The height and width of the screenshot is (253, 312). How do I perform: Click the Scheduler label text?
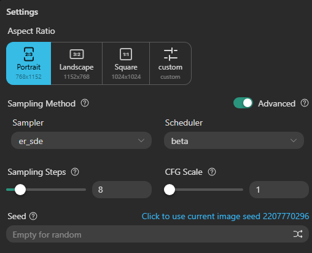coord(184,122)
